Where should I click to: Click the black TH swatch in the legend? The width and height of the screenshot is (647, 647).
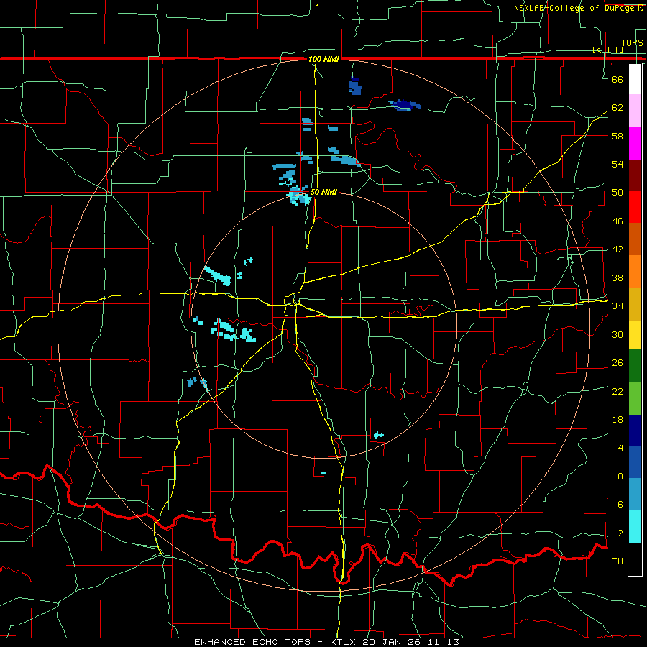tap(635, 559)
